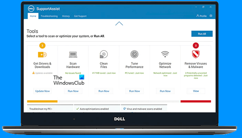Image resolution: width=242 pixels, height=138 pixels.
Task: Click the 'PC tuned : Just now' status
Action: 134,73
